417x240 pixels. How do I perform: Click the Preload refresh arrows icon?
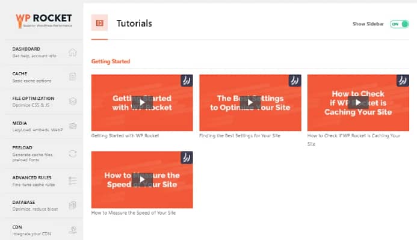pos(73,153)
